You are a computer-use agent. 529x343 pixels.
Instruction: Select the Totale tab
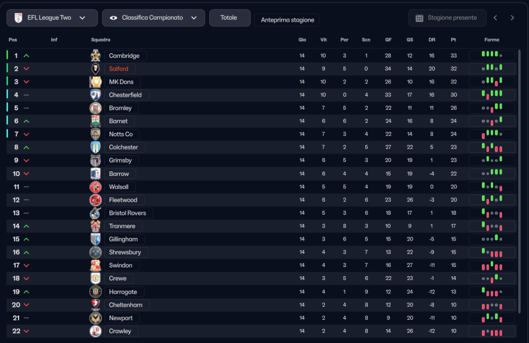pos(229,18)
